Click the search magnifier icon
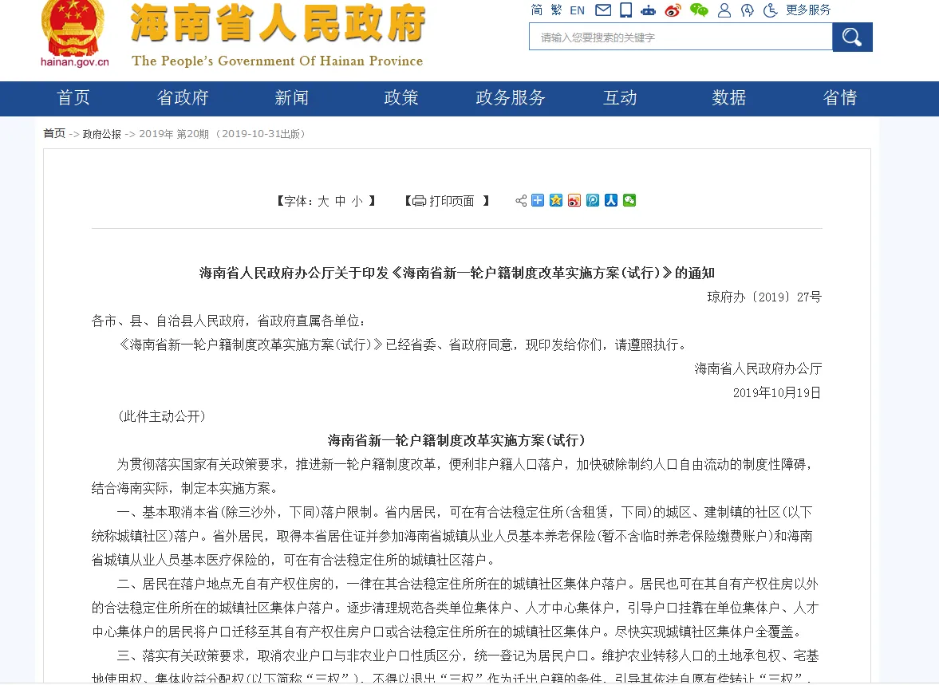Viewport: 939px width, 685px height. click(x=852, y=37)
